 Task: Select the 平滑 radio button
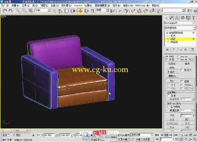point(167,60)
